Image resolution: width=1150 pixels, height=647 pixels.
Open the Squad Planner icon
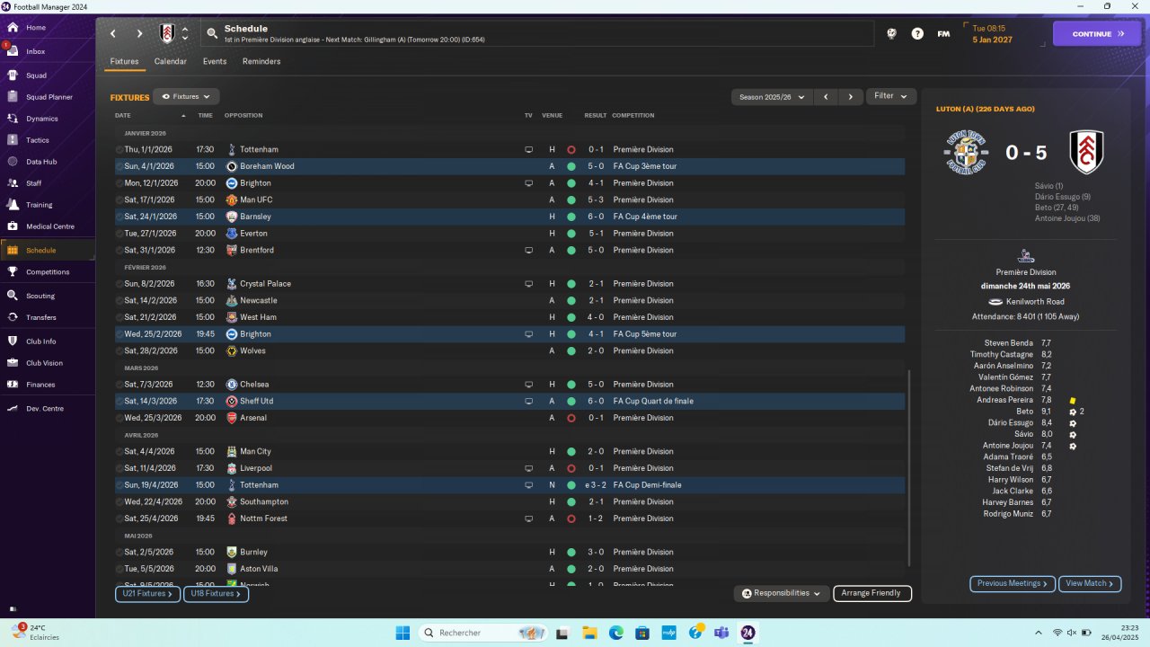tap(13, 97)
